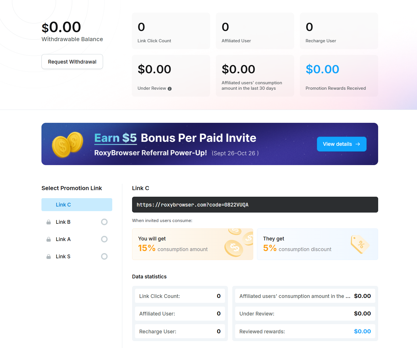
Task: Select the Link A radio button
Action: point(104,239)
